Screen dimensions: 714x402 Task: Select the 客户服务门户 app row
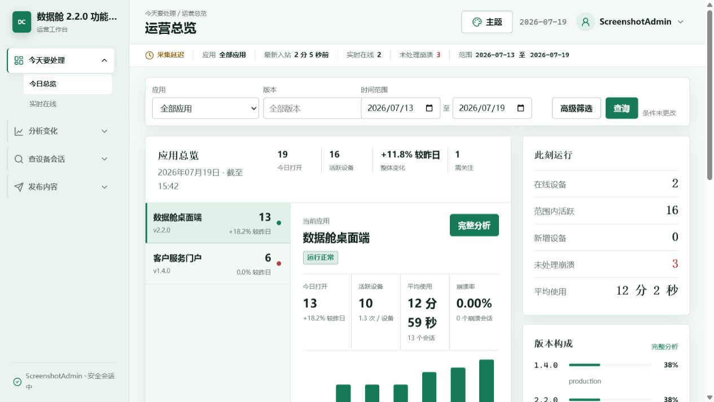coord(218,264)
